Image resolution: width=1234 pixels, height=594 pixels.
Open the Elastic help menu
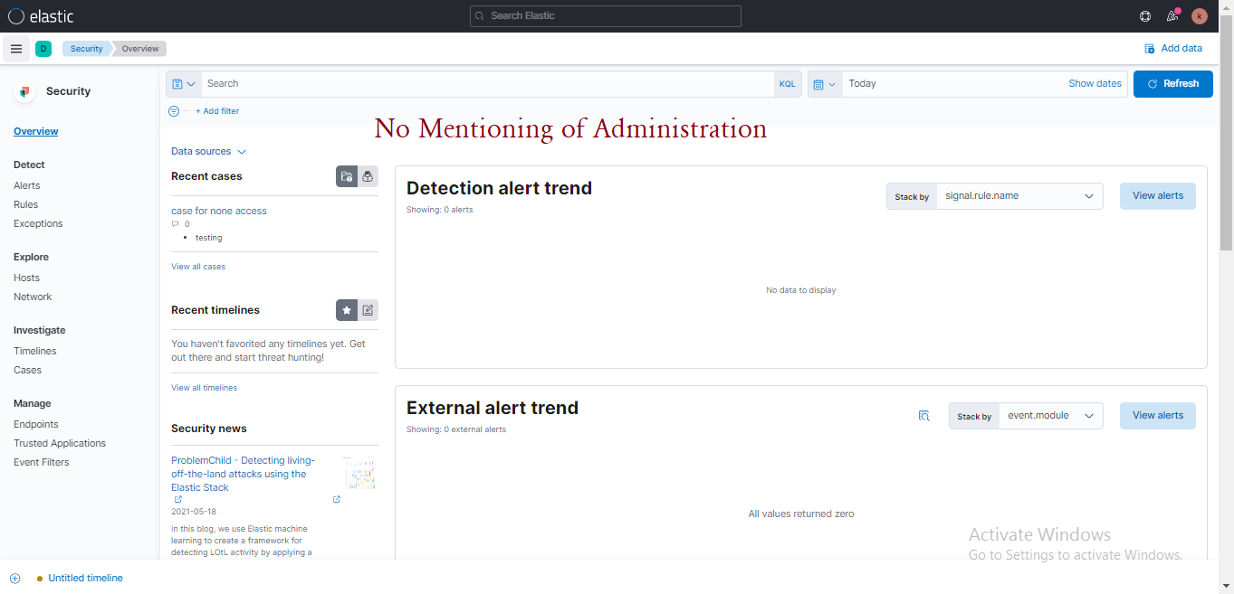click(x=1145, y=15)
